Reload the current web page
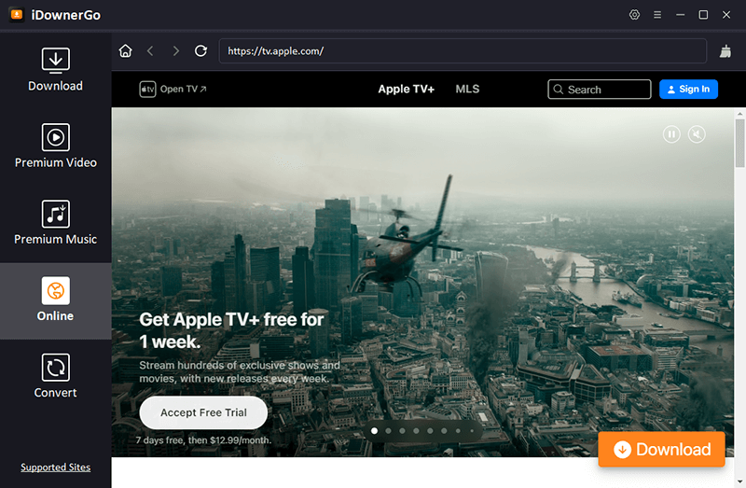Viewport: 746px width, 488px height. (x=200, y=51)
